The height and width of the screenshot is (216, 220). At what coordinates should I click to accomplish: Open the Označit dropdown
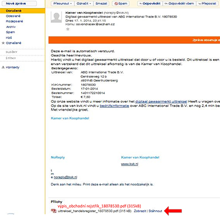click(84, 4)
